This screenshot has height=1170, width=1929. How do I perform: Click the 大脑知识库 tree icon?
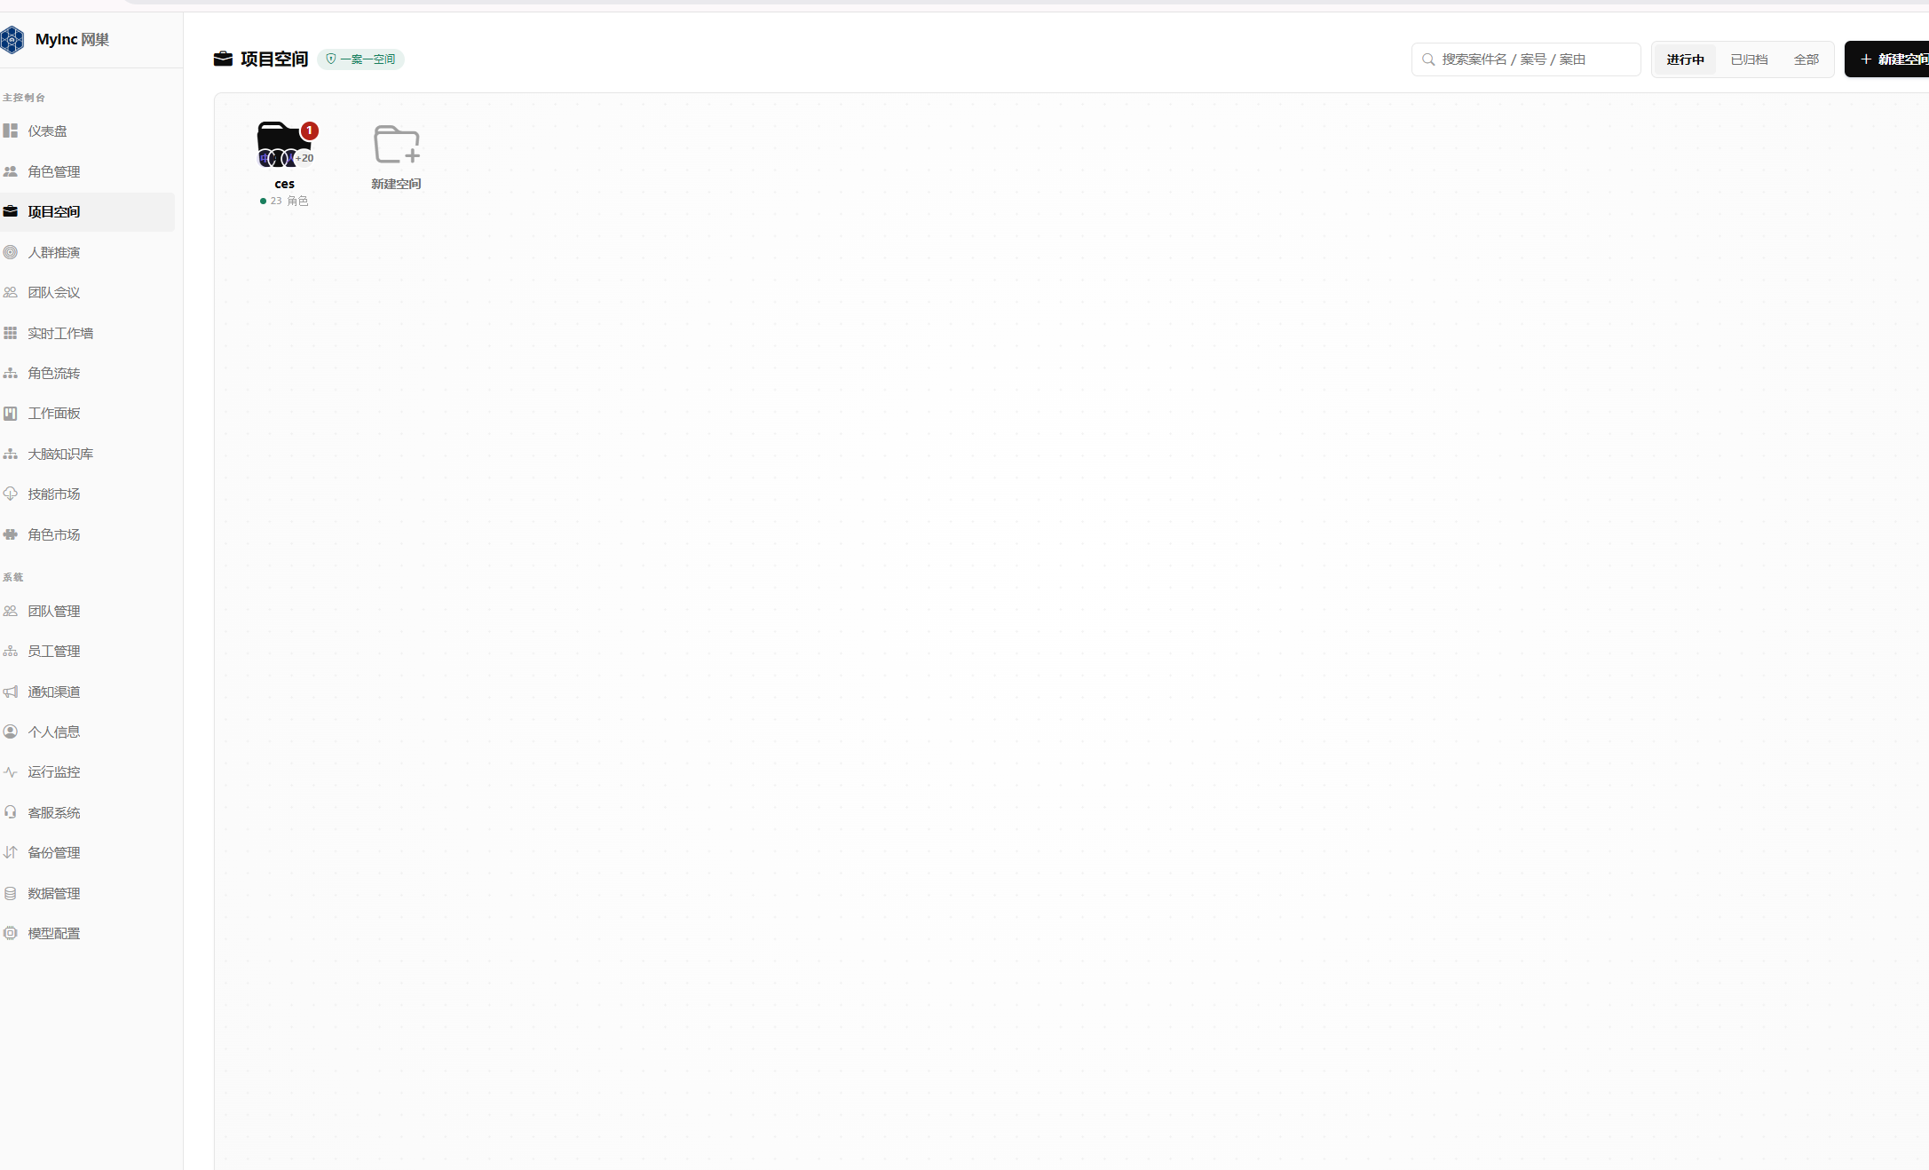point(11,454)
